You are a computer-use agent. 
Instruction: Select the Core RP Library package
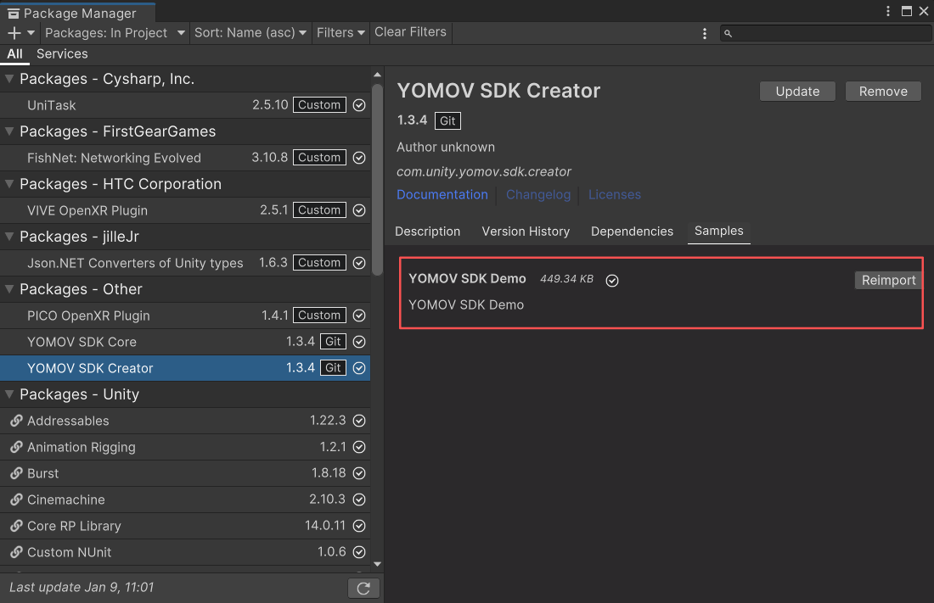click(185, 526)
